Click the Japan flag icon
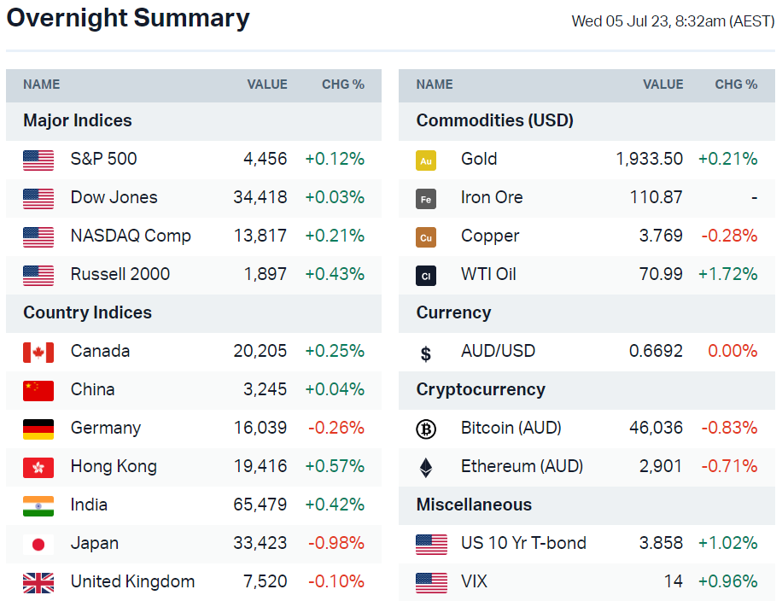Screen dimensions: 782x601 click(38, 544)
